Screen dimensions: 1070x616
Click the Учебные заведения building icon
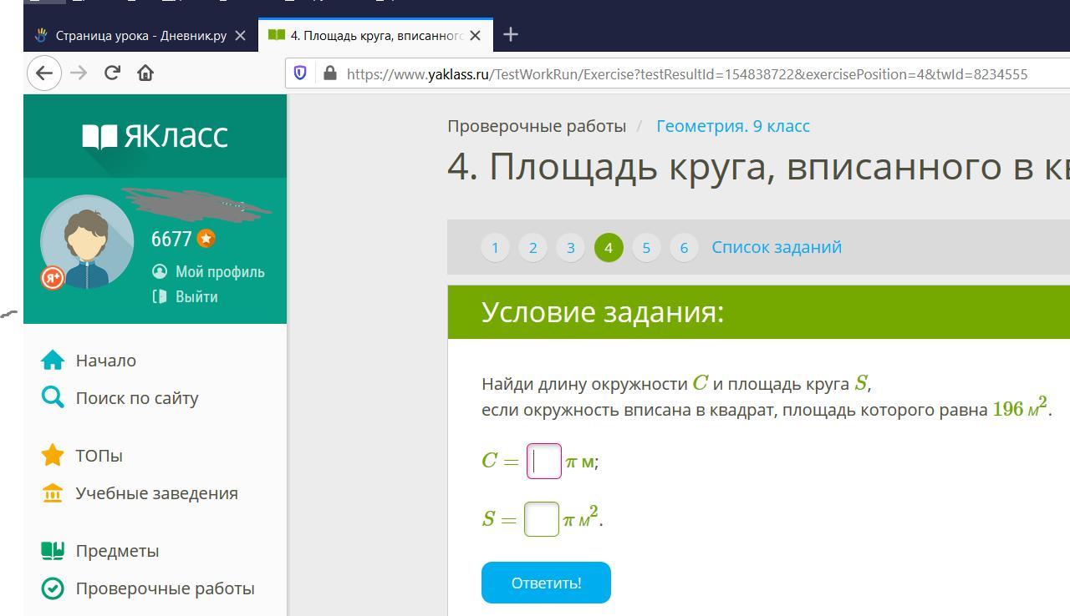click(x=53, y=493)
